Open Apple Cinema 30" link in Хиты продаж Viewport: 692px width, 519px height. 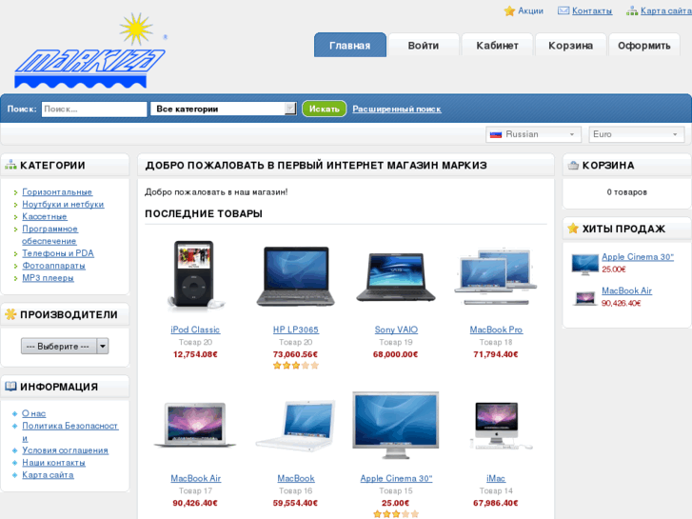tap(638, 256)
